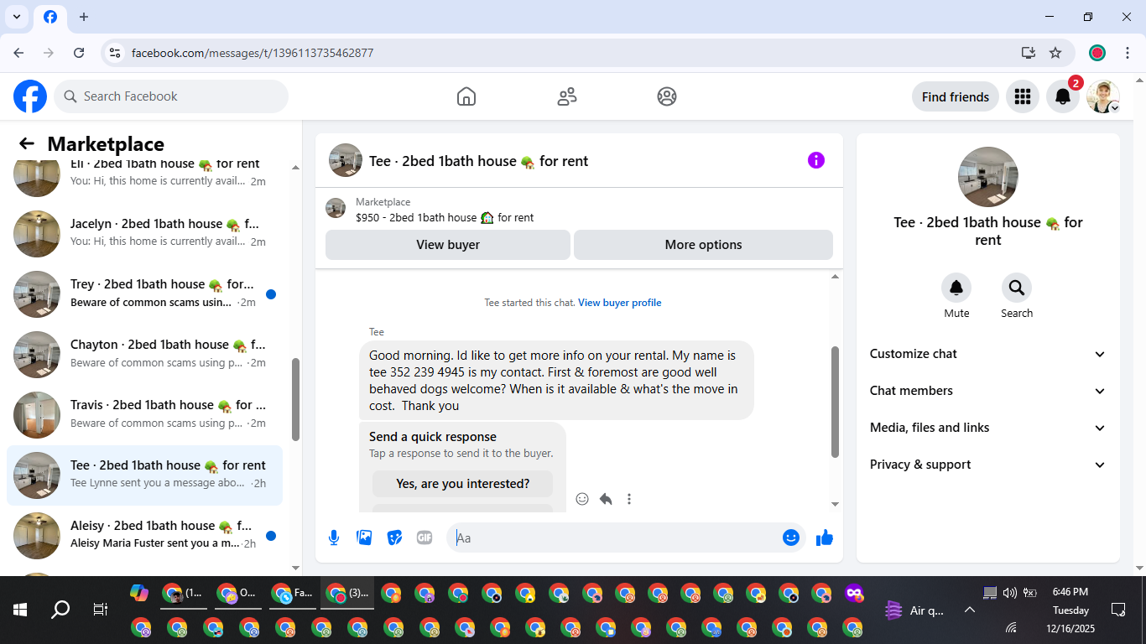Open conversation information (purple i icon)
The image size is (1146, 644).
pyautogui.click(x=816, y=160)
